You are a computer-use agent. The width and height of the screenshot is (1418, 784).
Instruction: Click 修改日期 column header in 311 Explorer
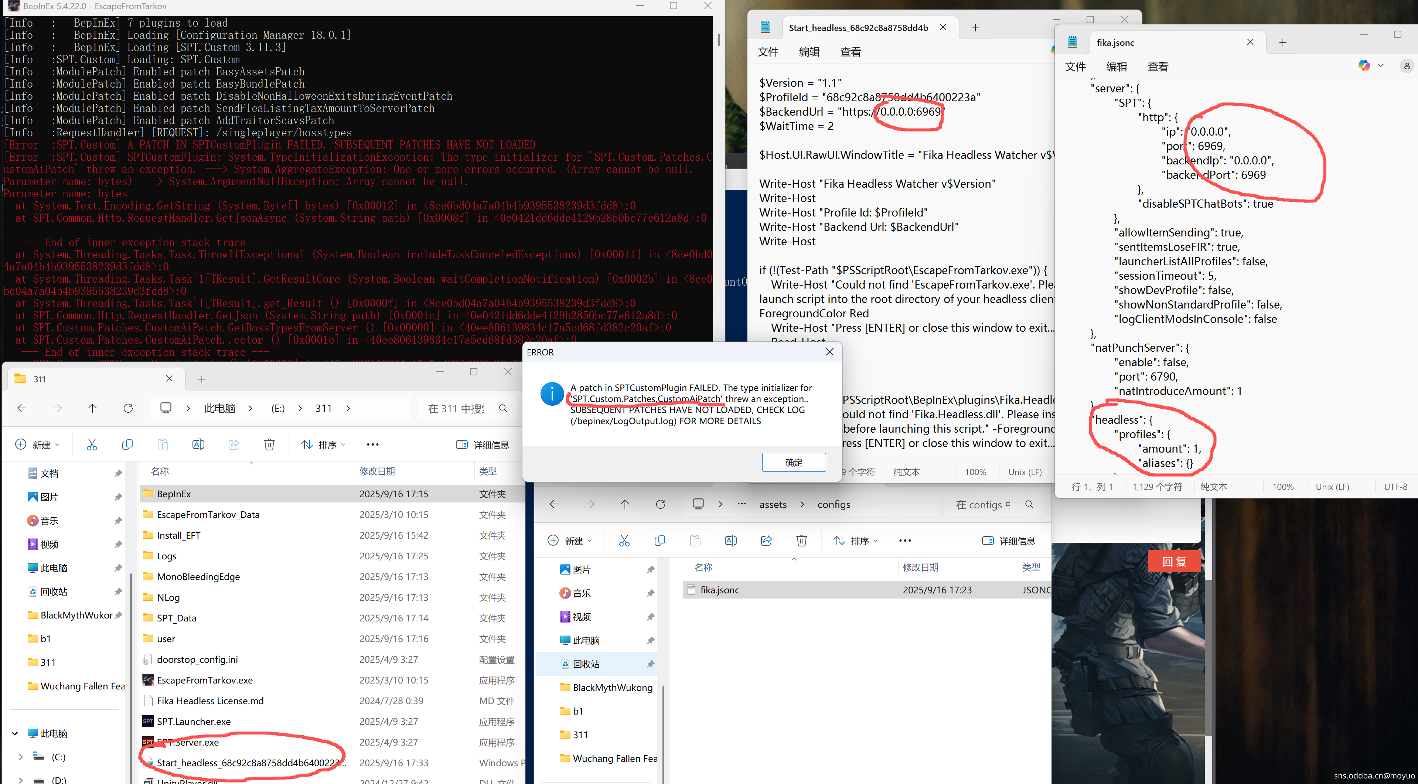point(377,471)
